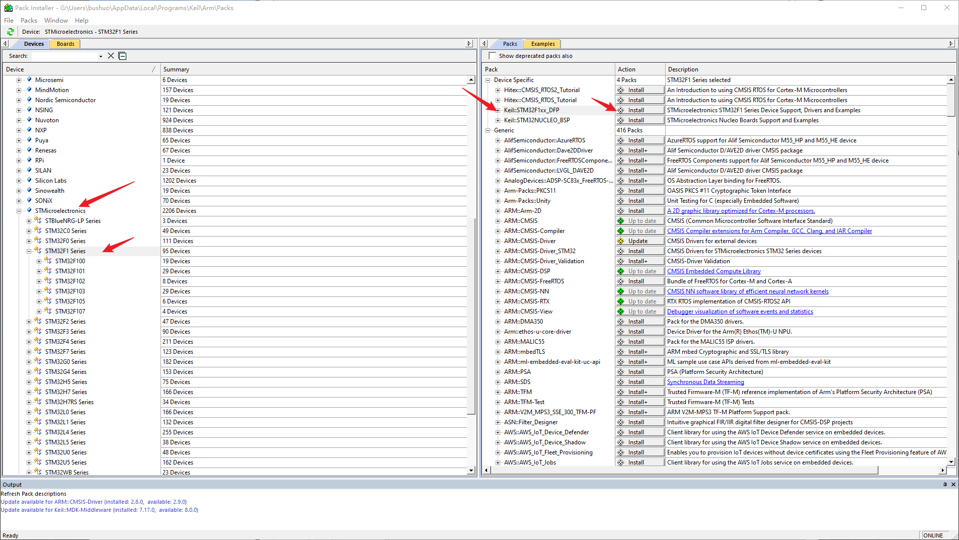Click left-arrow icon of Packs pane
The height and width of the screenshot is (540, 959).
[x=484, y=44]
